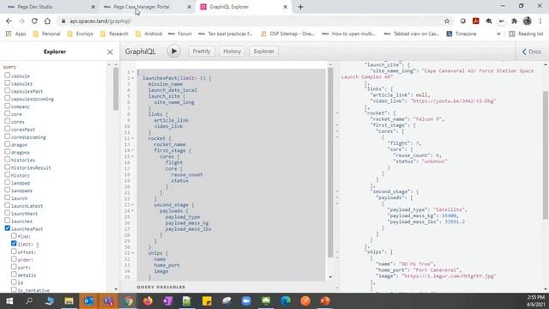This screenshot has height=309, width=549.
Task: Open Microsoft Edge from taskbar
Action: pyautogui.click(x=286, y=301)
